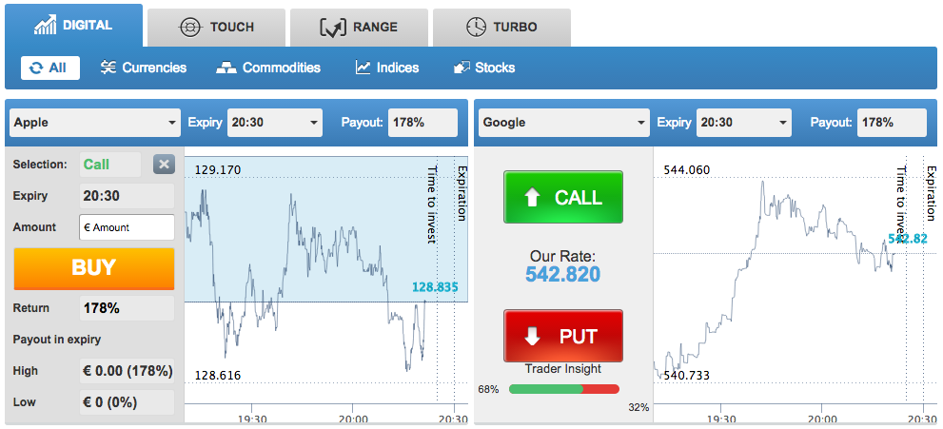Click the gold bars icon beside Commodities
This screenshot has height=429, width=943.
coord(226,68)
